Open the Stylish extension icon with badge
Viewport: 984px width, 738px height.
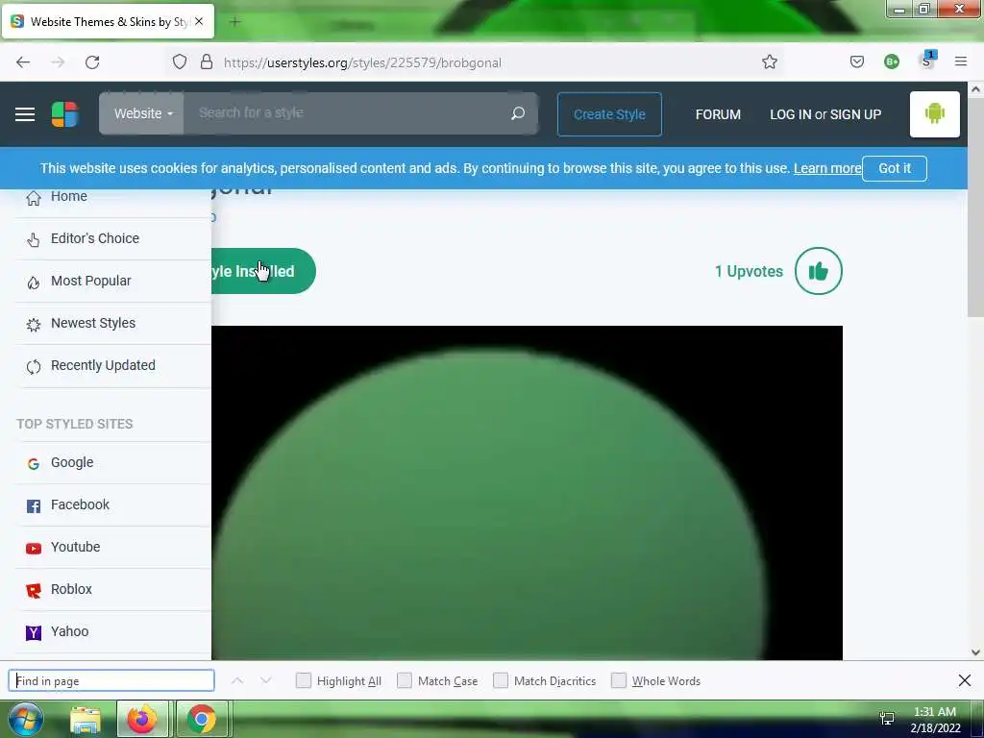tap(927, 61)
